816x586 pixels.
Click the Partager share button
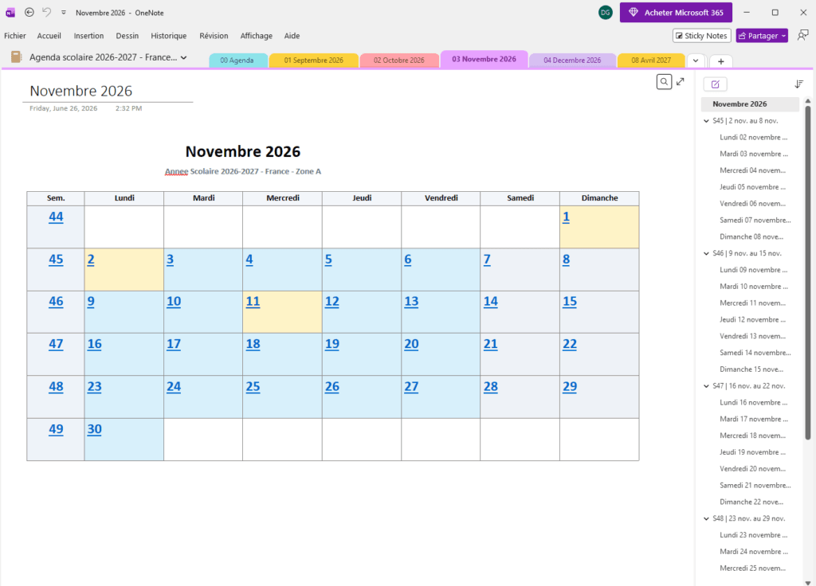[762, 36]
